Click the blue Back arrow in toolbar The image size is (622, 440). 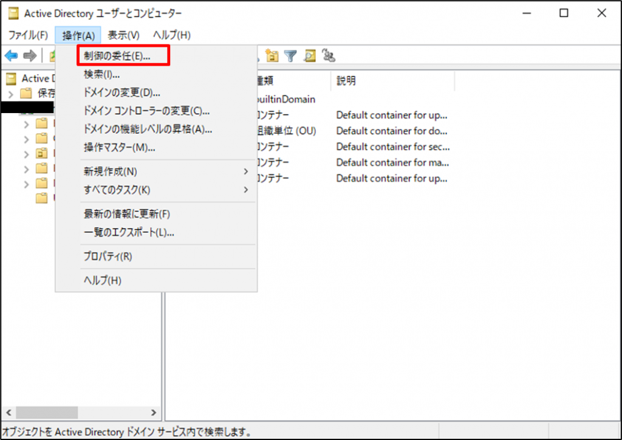tap(11, 55)
